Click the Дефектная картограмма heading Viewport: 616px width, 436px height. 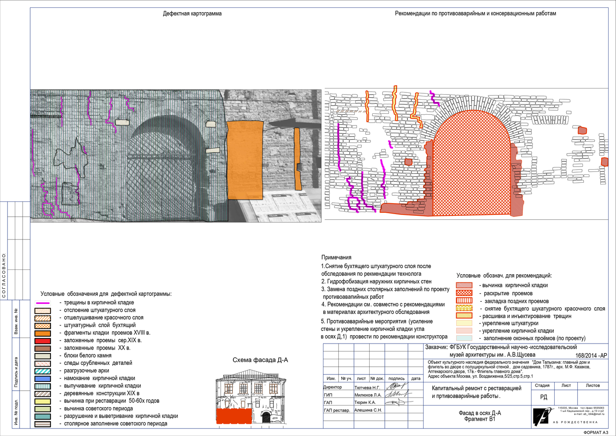[x=192, y=14]
